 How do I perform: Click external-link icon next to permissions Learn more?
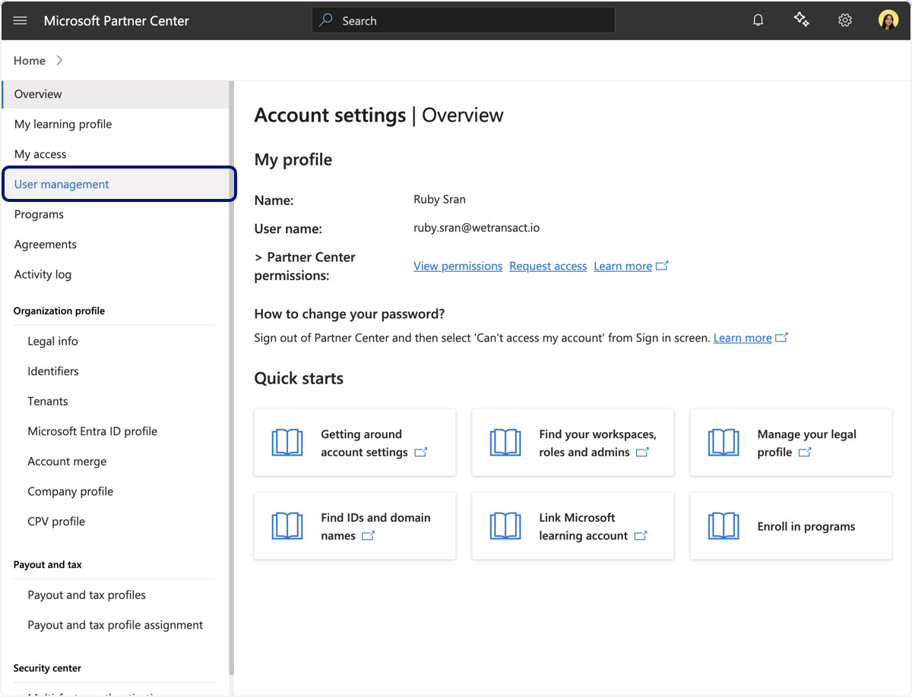click(662, 266)
